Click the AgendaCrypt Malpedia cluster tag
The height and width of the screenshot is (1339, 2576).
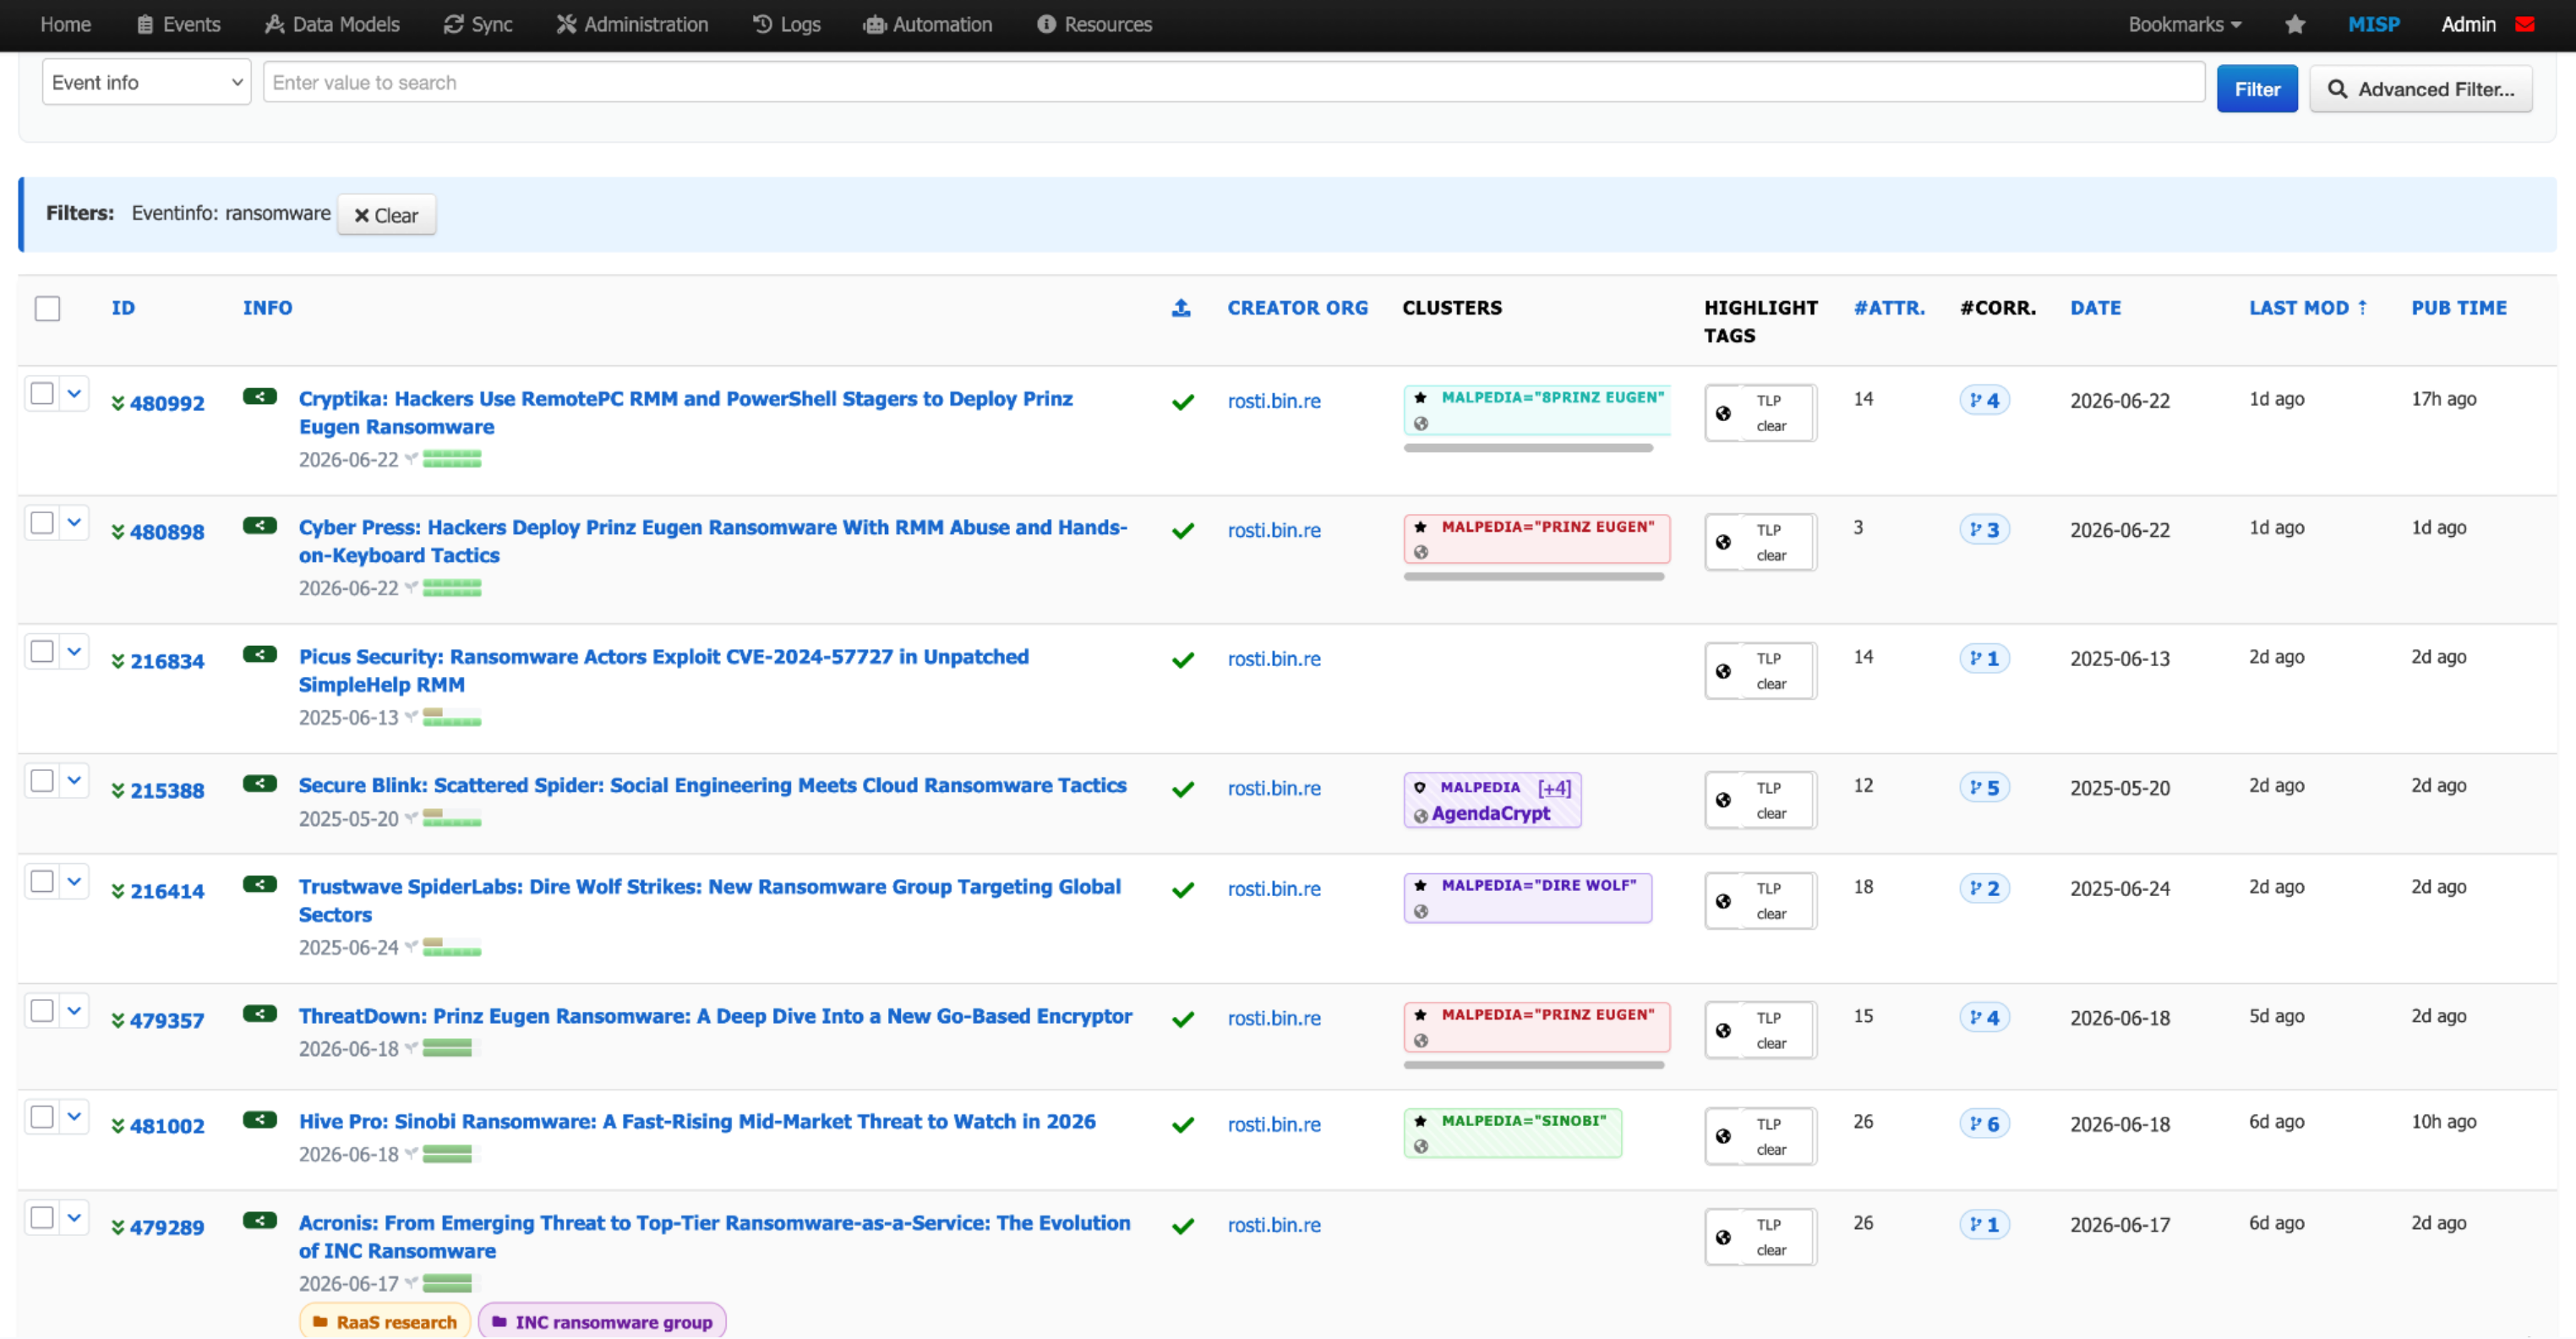[x=1492, y=800]
